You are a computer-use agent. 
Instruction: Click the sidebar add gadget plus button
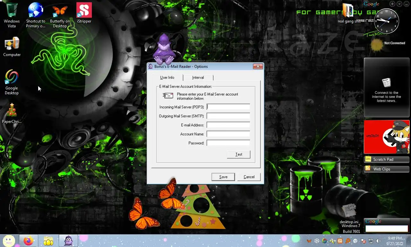coord(392,4)
